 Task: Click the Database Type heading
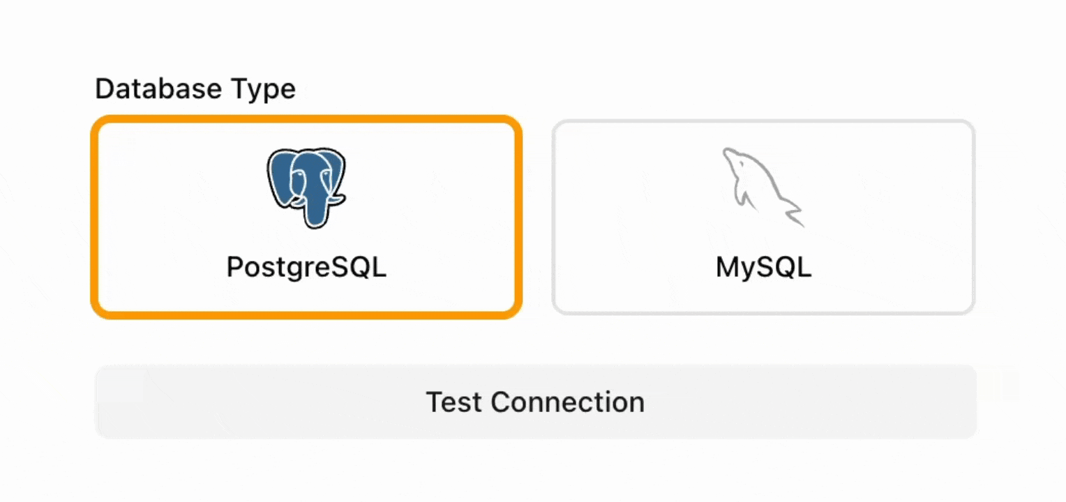(195, 89)
